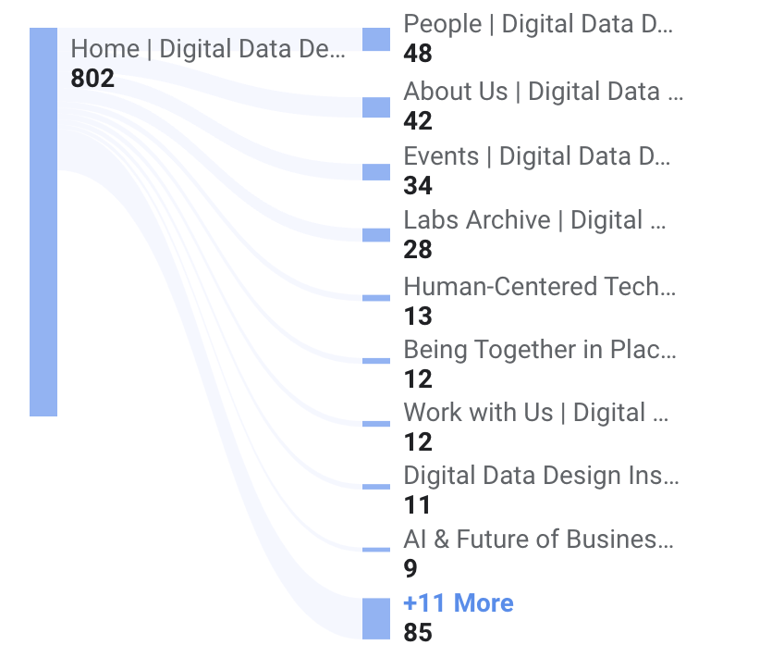
Task: Select the Being Together in Place label
Action: 540,350
